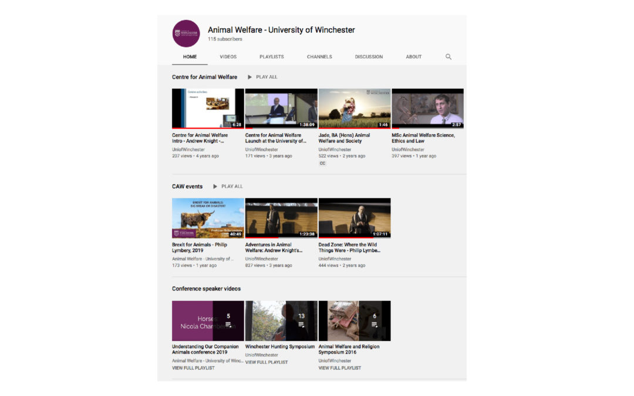Open Adventures in Animal Welfare video thumbnail

pyautogui.click(x=281, y=218)
